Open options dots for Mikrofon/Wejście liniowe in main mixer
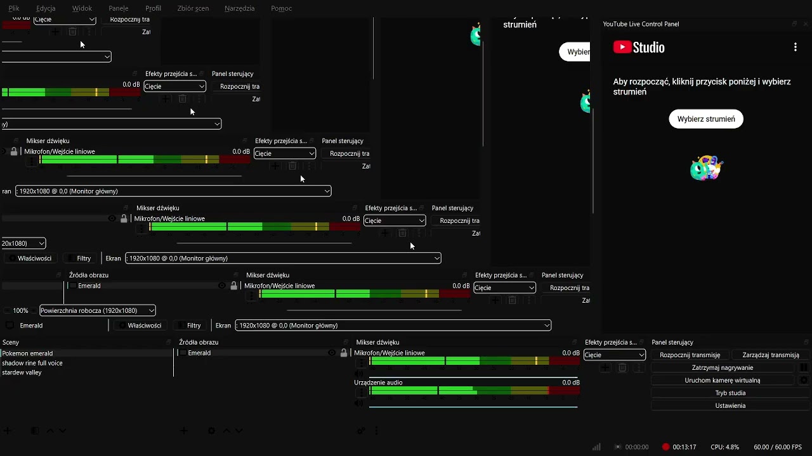The width and height of the screenshot is (812, 456). pos(361,363)
